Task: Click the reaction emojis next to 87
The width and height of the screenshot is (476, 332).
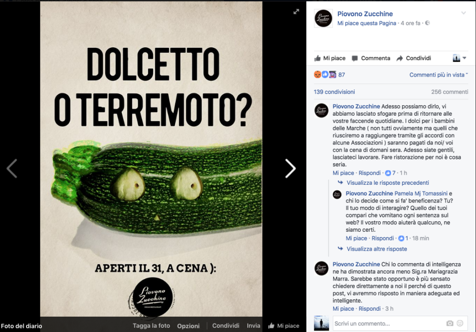Action: click(325, 74)
